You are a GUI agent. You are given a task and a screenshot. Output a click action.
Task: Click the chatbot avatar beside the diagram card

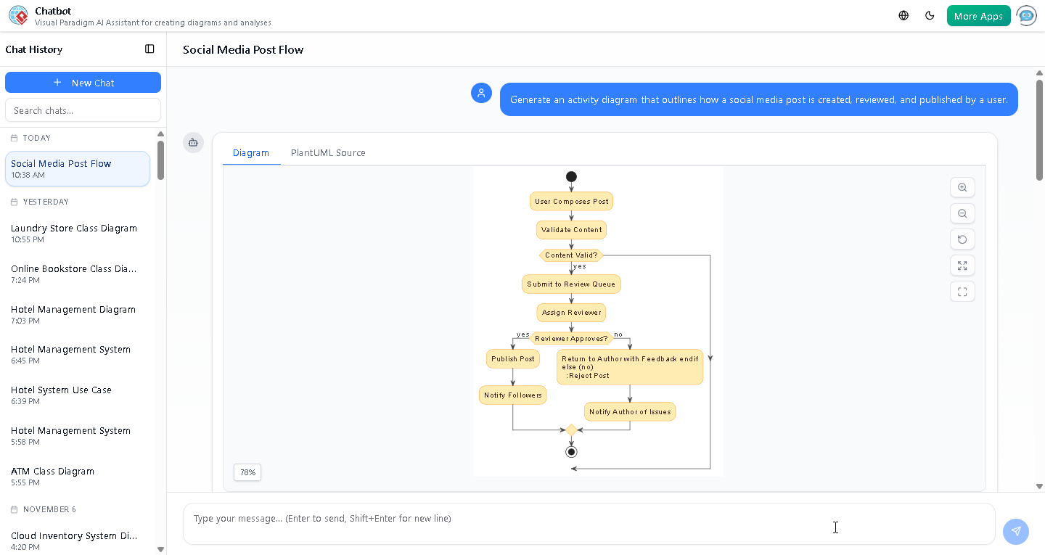pos(193,143)
